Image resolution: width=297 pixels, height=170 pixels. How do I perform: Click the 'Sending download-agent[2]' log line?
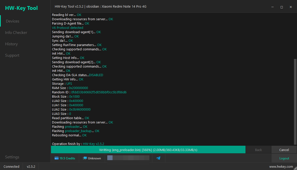pyautogui.click(x=76, y=62)
